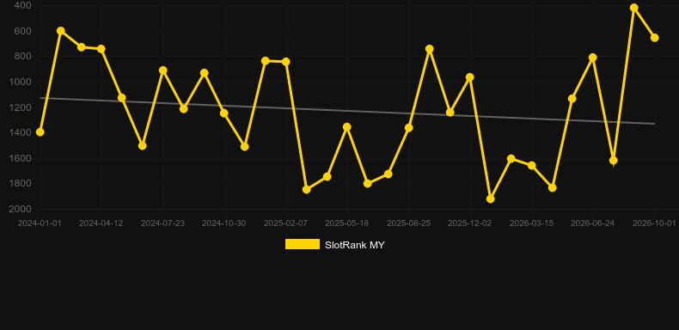The width and height of the screenshot is (679, 330).
Task: Click the 2024-10-30 axis label
Action: coord(223,223)
